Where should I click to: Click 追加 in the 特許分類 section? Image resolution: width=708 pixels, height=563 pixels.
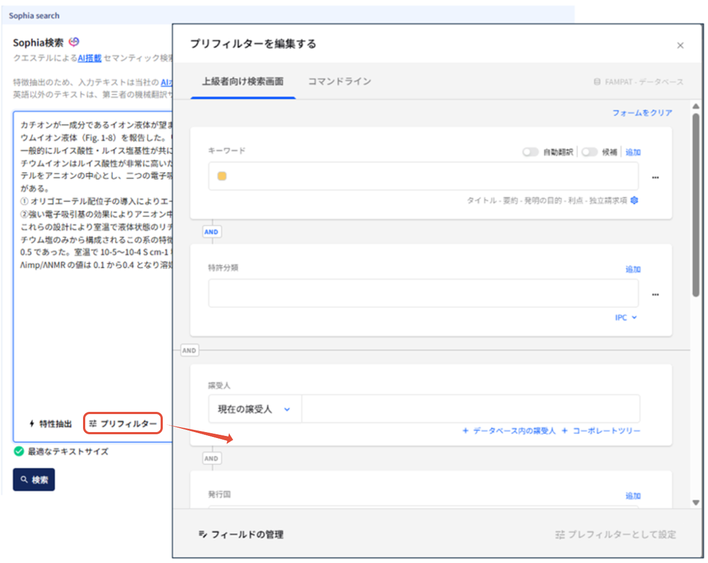(633, 269)
